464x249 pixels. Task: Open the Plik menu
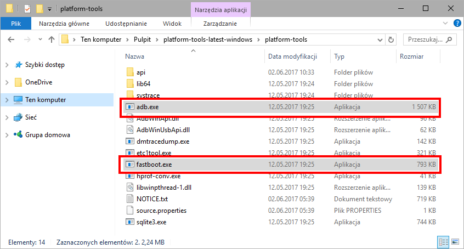16,24
